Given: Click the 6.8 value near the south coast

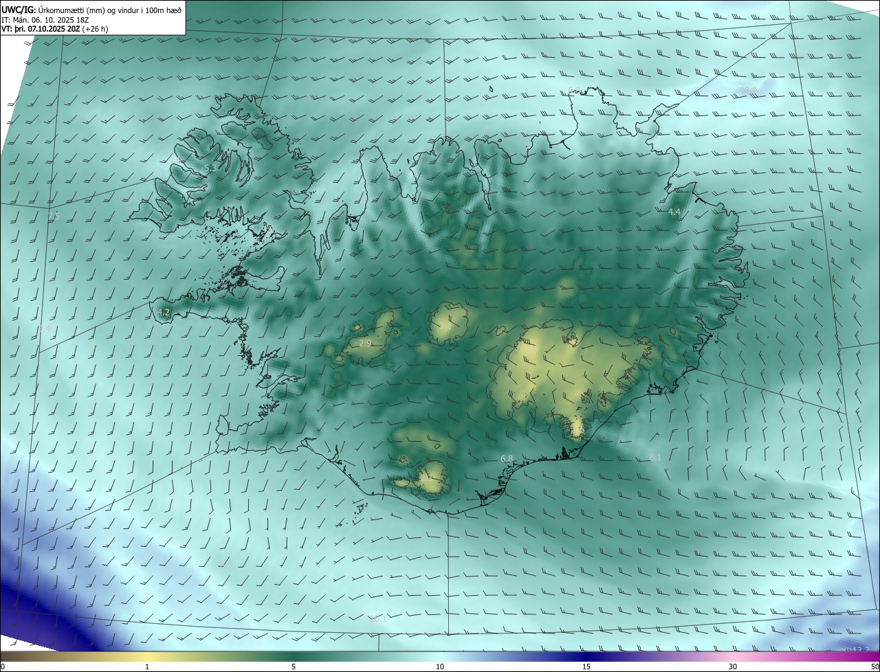Looking at the screenshot, I should coord(507,458).
